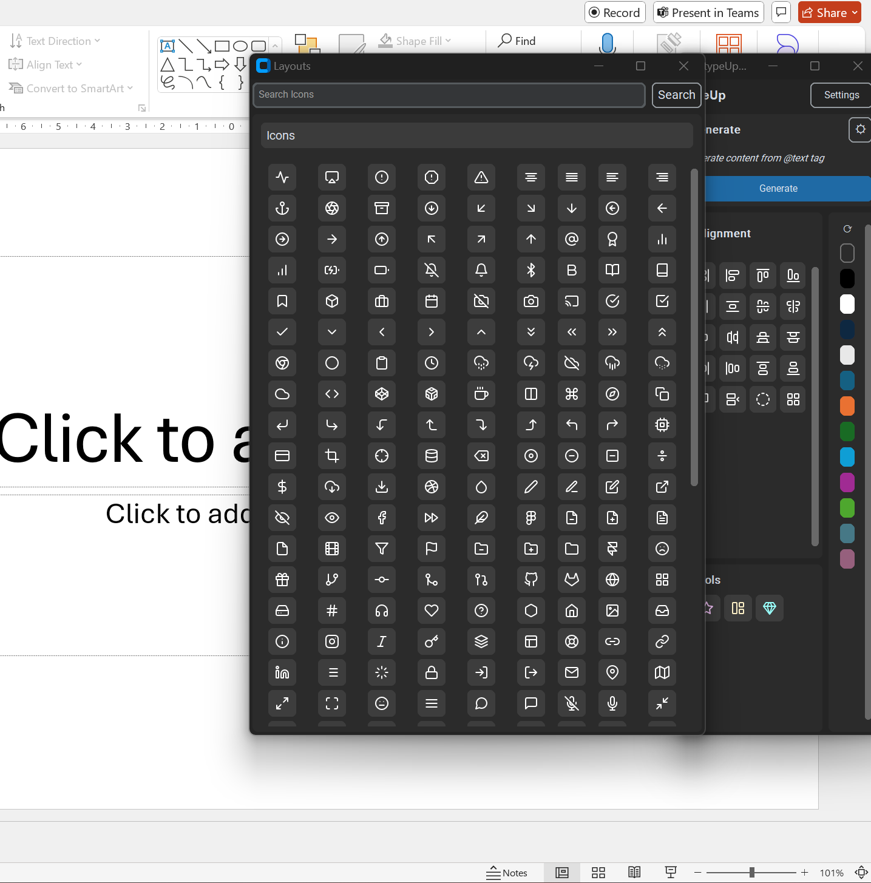Image resolution: width=871 pixels, height=883 pixels.
Task: Pick the instagram icon
Action: coord(332,641)
